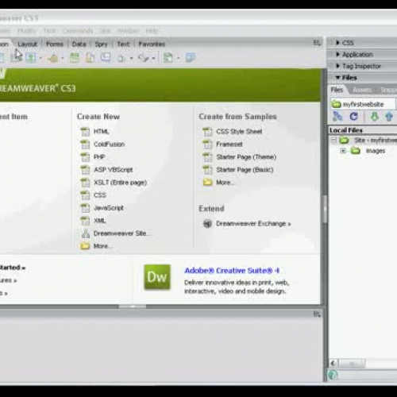The image size is (397, 397).
Task: Open the Commands menu
Action: pos(78,31)
